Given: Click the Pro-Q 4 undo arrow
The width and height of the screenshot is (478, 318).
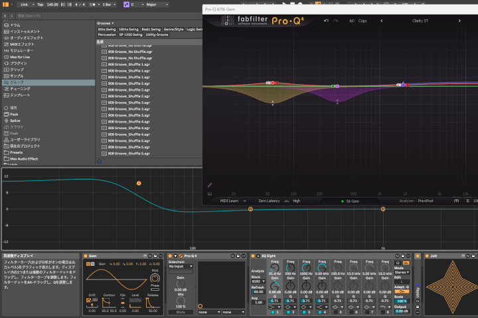Looking at the screenshot, I should (x=326, y=21).
